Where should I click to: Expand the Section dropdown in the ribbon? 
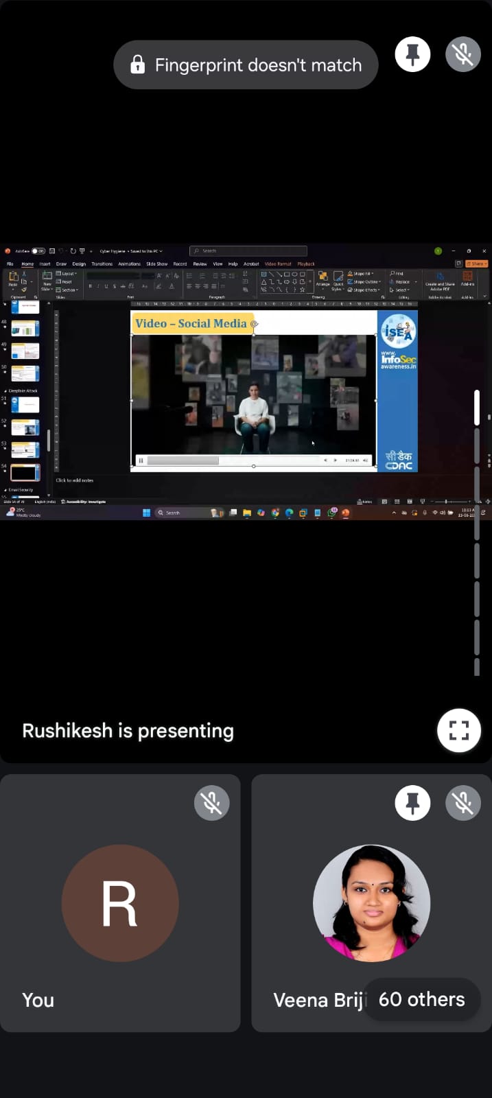(68, 290)
